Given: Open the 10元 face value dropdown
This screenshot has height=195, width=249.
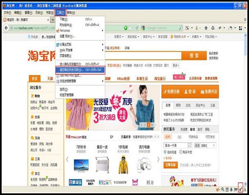Looking at the screenshot, I should (214, 145).
